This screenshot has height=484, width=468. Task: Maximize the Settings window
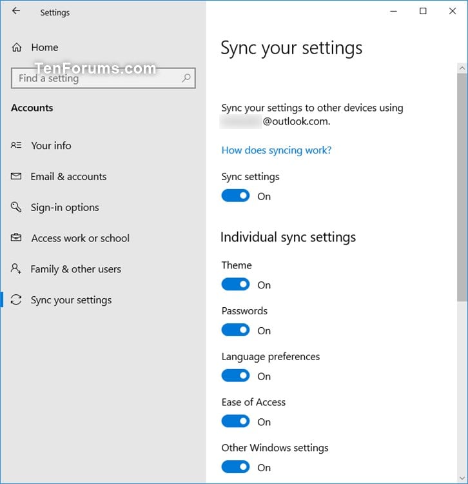[423, 12]
